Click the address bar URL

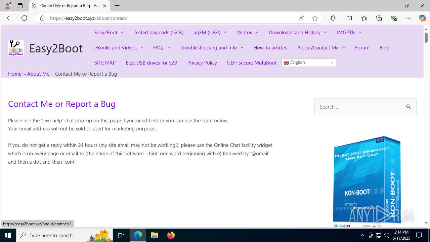[x=89, y=18]
